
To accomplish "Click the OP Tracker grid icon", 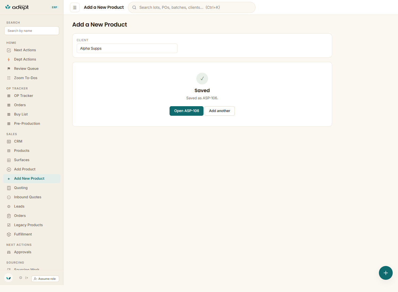I will (x=9, y=96).
